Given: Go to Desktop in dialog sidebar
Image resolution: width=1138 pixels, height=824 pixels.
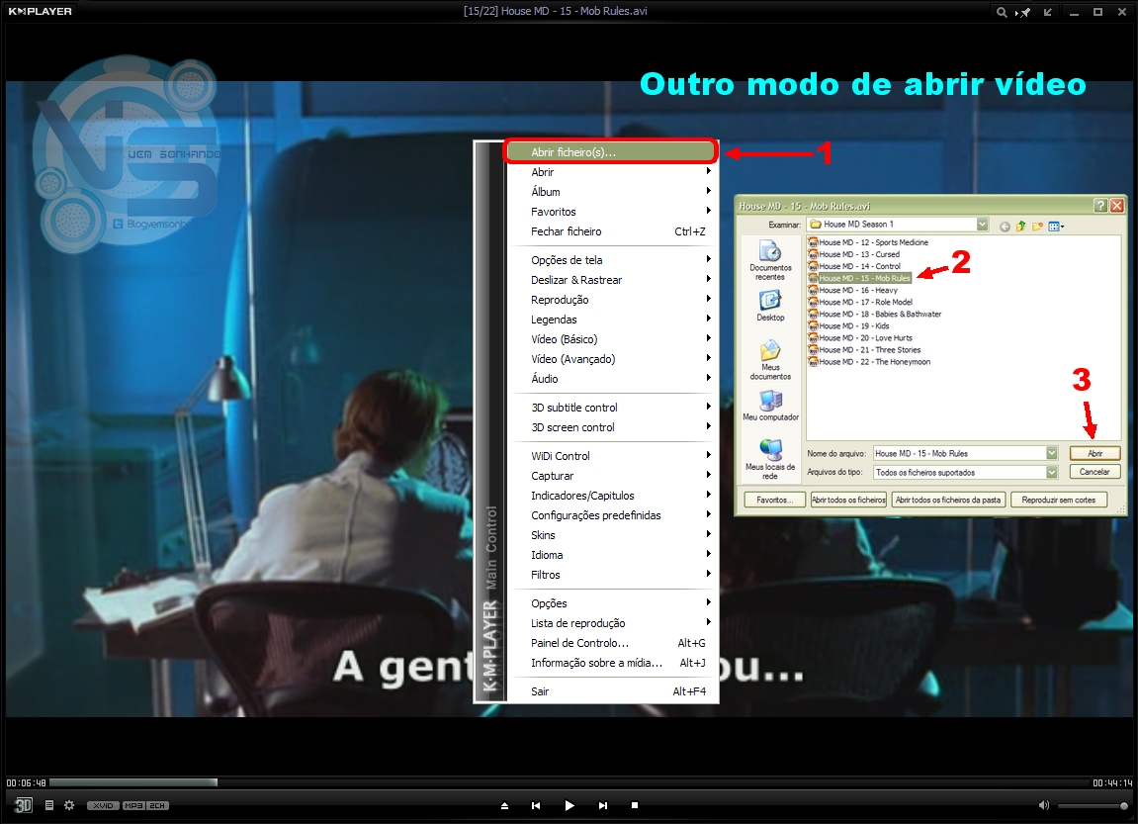Looking at the screenshot, I should coord(770,306).
